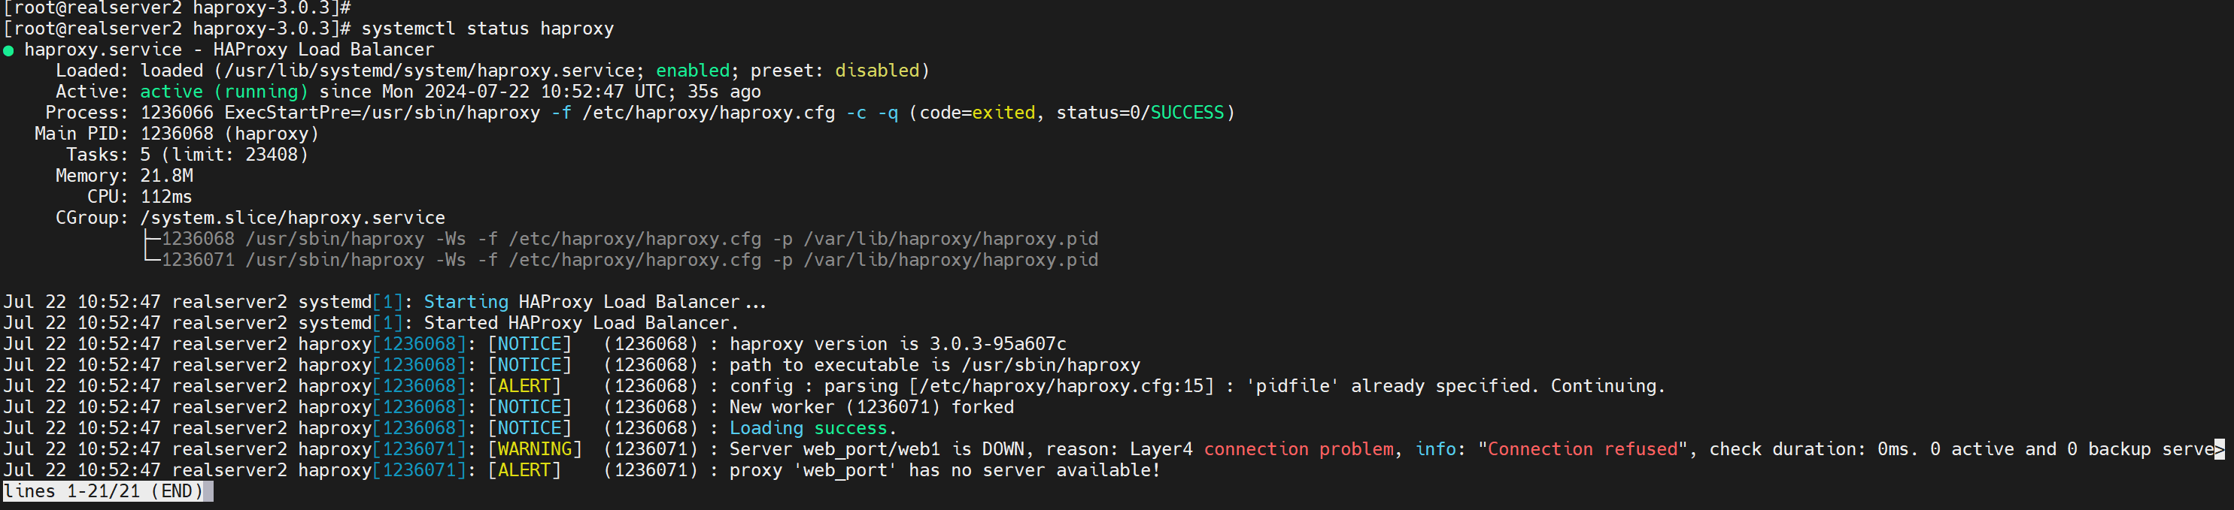
Task: Click the CGroup path /system.slice/haproxy.service
Action: (x=293, y=219)
